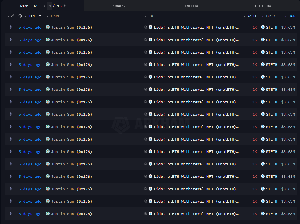The width and height of the screenshot is (300, 224).
Task: Click the STETH token icon in second row
Action: [263, 40]
